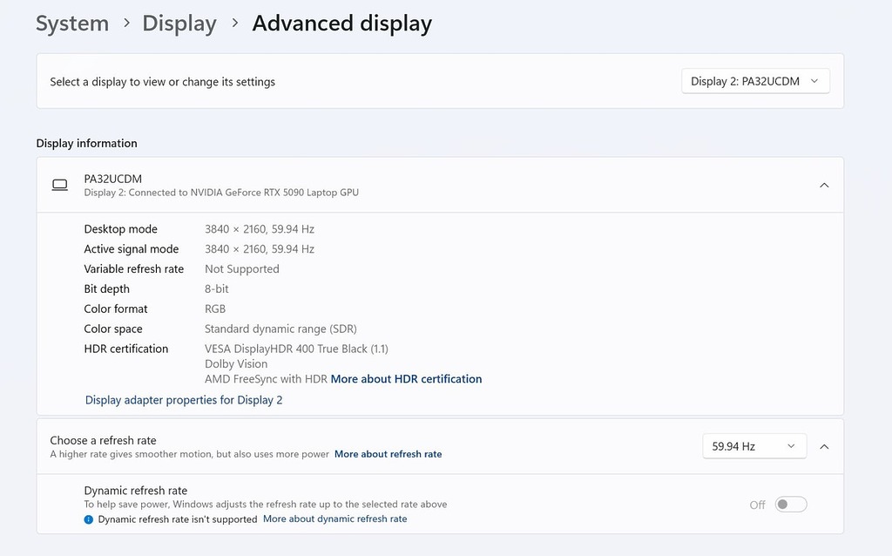Open More about refresh rate link
This screenshot has height=556, width=892.
pos(388,454)
